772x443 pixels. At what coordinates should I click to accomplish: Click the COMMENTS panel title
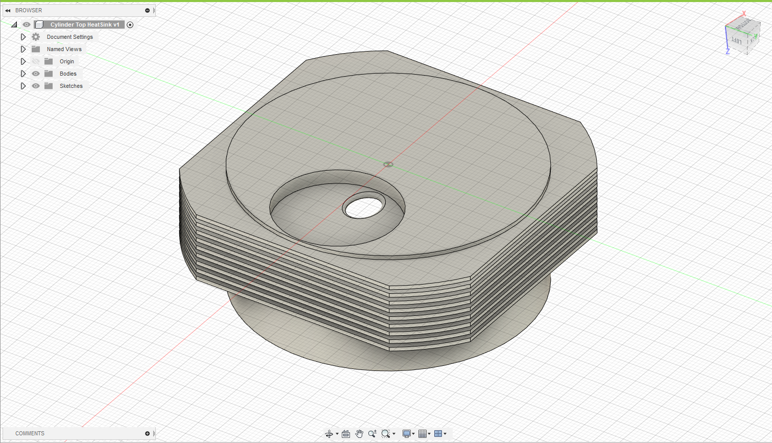(x=30, y=433)
